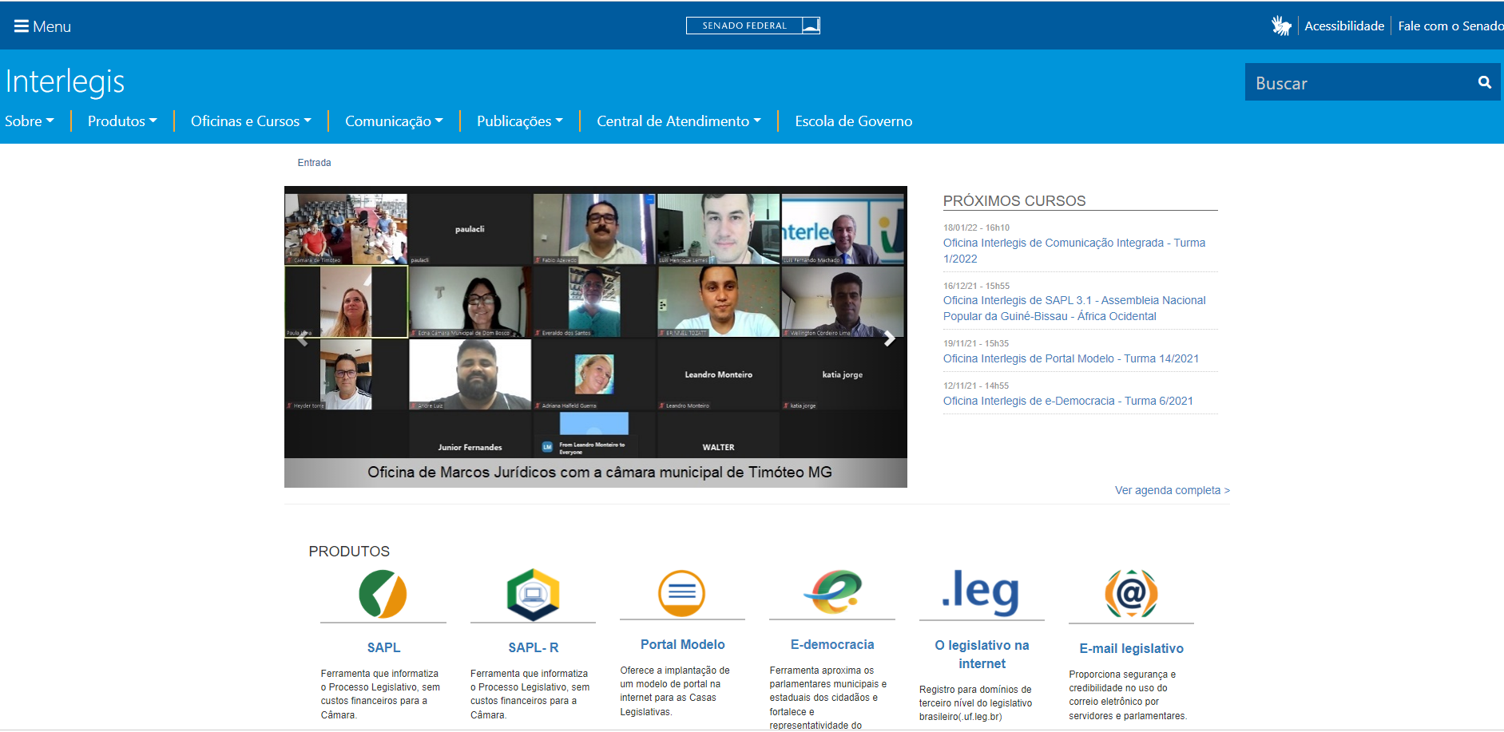The image size is (1504, 732).
Task: Go to previous carousel slide arrow
Action: click(x=302, y=339)
